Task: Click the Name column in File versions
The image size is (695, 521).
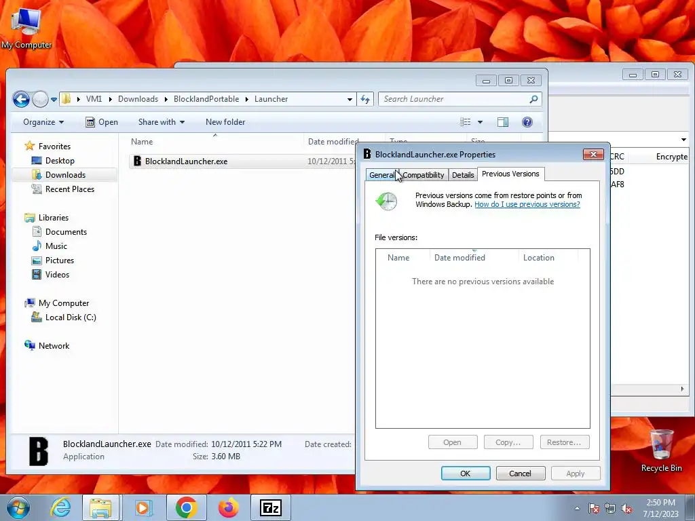Action: pyautogui.click(x=398, y=257)
